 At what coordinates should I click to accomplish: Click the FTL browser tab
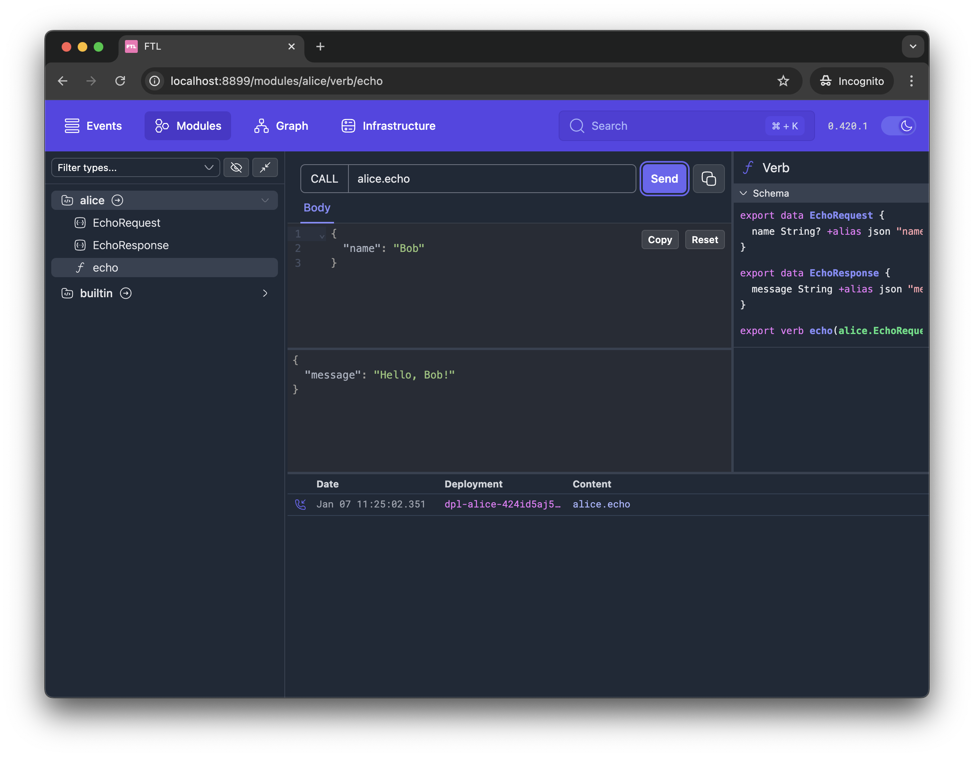[x=211, y=46]
